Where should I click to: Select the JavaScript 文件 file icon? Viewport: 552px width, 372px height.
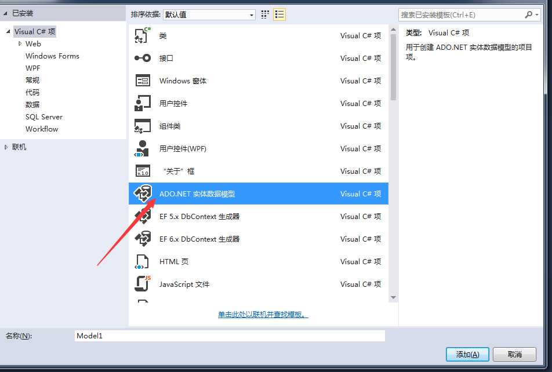coord(143,284)
